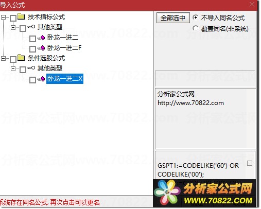The width and height of the screenshot is (261, 209).
Task: Collapse the 条件选股公式 tree node
Action: [x=3, y=58]
